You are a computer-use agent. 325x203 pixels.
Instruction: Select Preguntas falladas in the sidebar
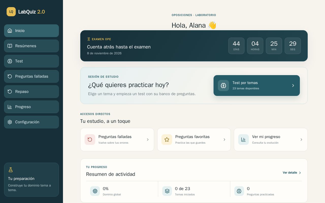click(31, 76)
